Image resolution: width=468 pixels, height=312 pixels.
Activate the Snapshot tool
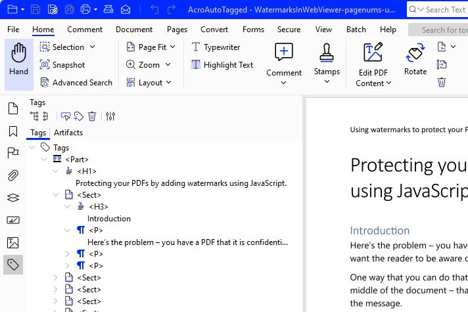pyautogui.click(x=62, y=65)
